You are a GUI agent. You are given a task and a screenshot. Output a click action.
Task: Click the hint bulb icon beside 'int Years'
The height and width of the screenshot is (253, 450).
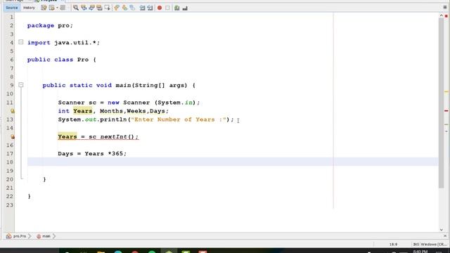click(x=13, y=111)
